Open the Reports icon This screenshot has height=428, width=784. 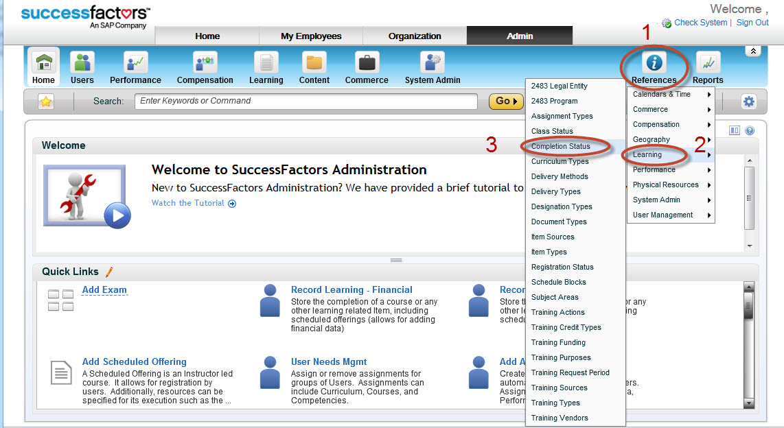tap(708, 63)
